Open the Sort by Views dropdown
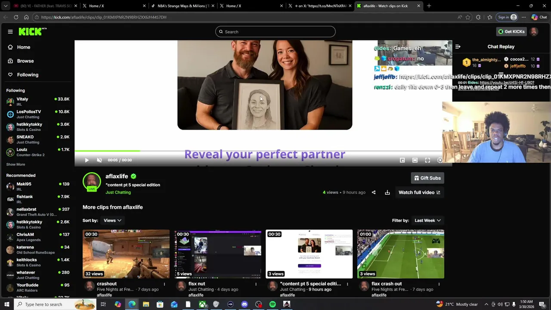 point(112,220)
